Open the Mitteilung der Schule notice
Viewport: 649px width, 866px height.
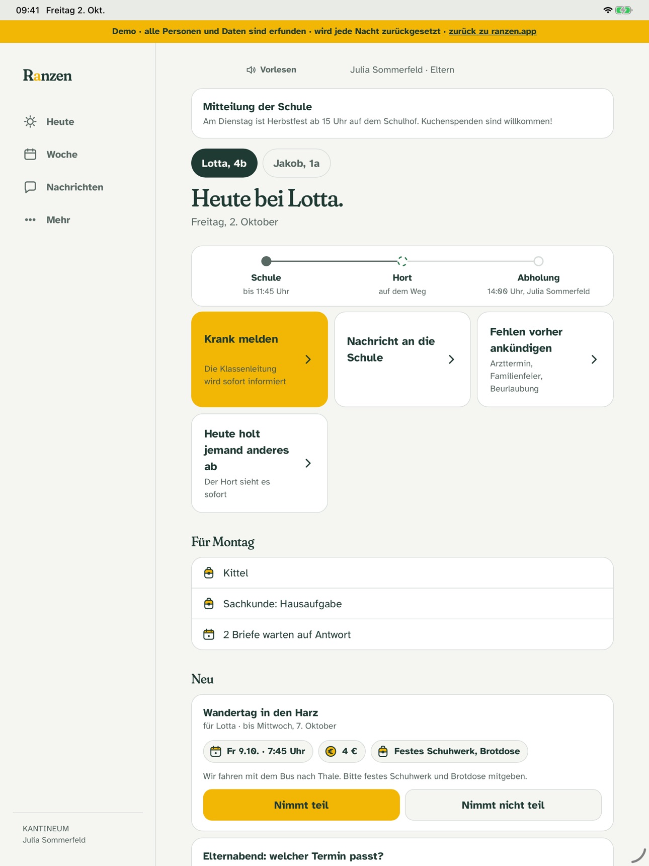[x=402, y=113]
